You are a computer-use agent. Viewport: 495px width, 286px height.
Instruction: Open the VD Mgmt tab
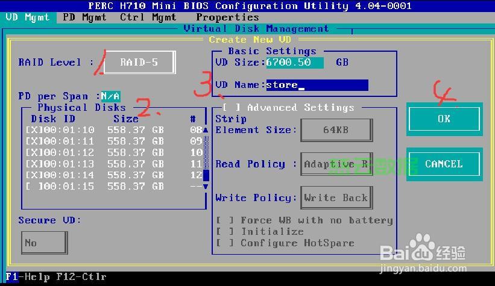pos(28,17)
